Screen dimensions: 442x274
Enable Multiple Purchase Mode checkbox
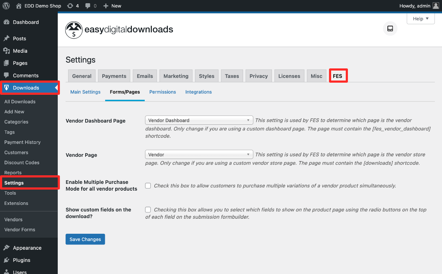tap(148, 186)
